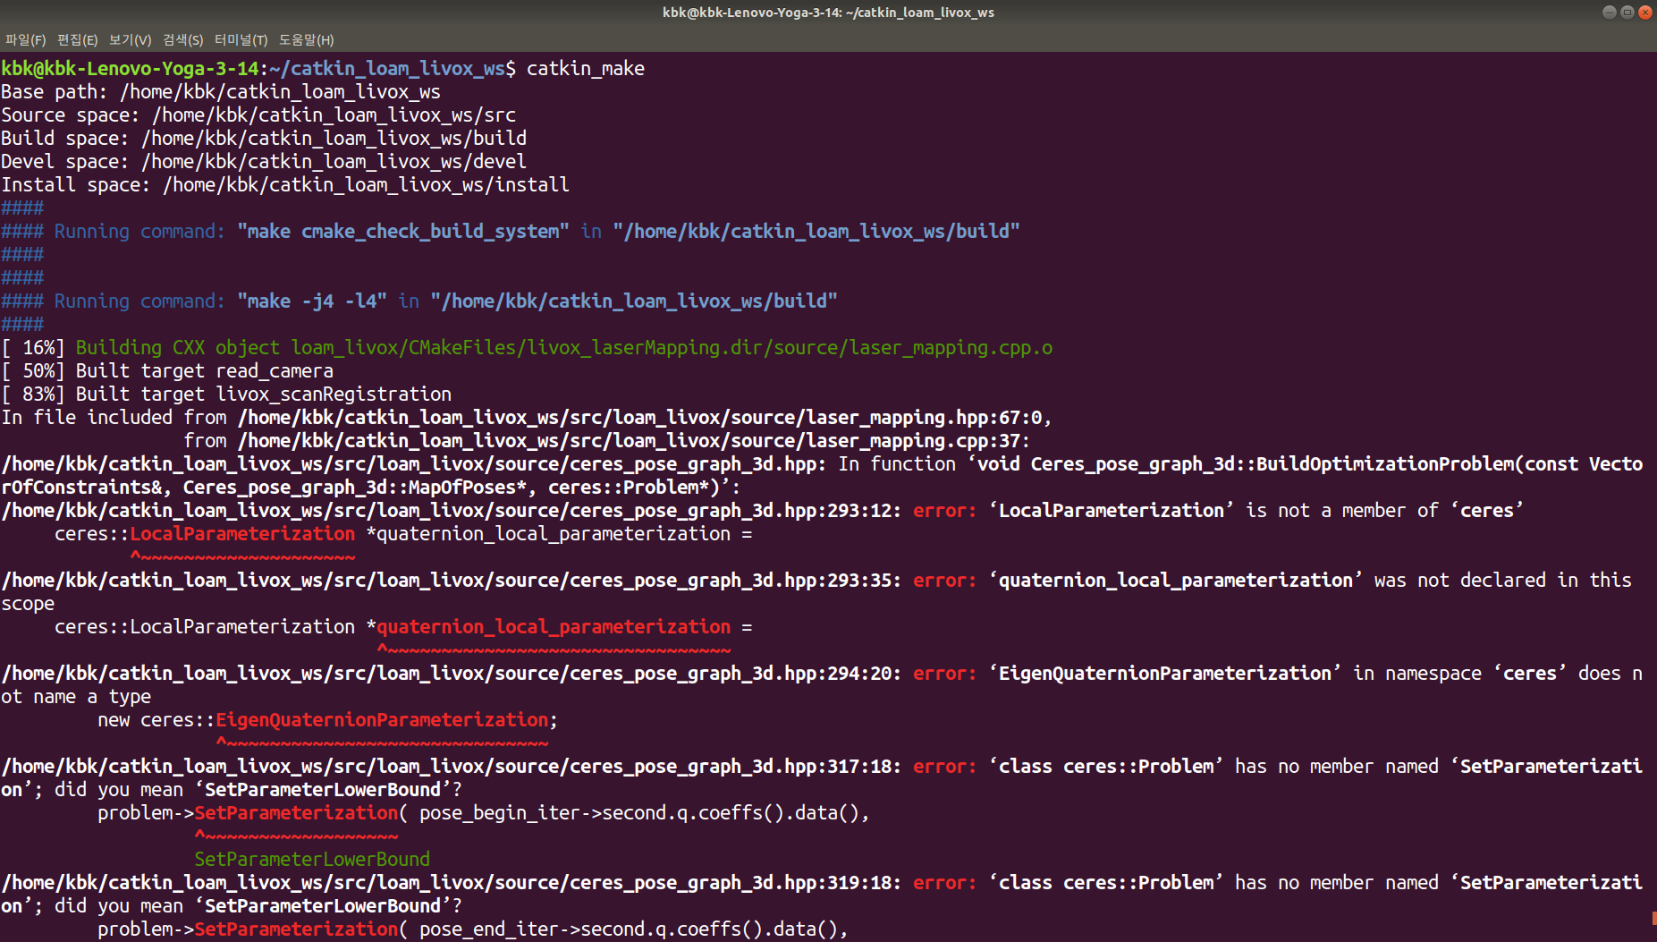This screenshot has width=1657, height=942.
Task: Click the Devel space path line
Action: (264, 162)
